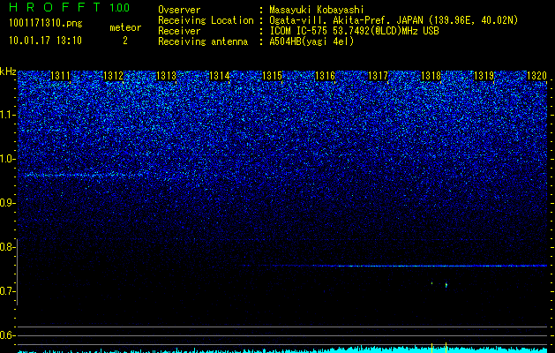Image resolution: width=555 pixels, height=353 pixels.
Task: Click the cyan signal level graph at bottom
Action: click(282, 349)
